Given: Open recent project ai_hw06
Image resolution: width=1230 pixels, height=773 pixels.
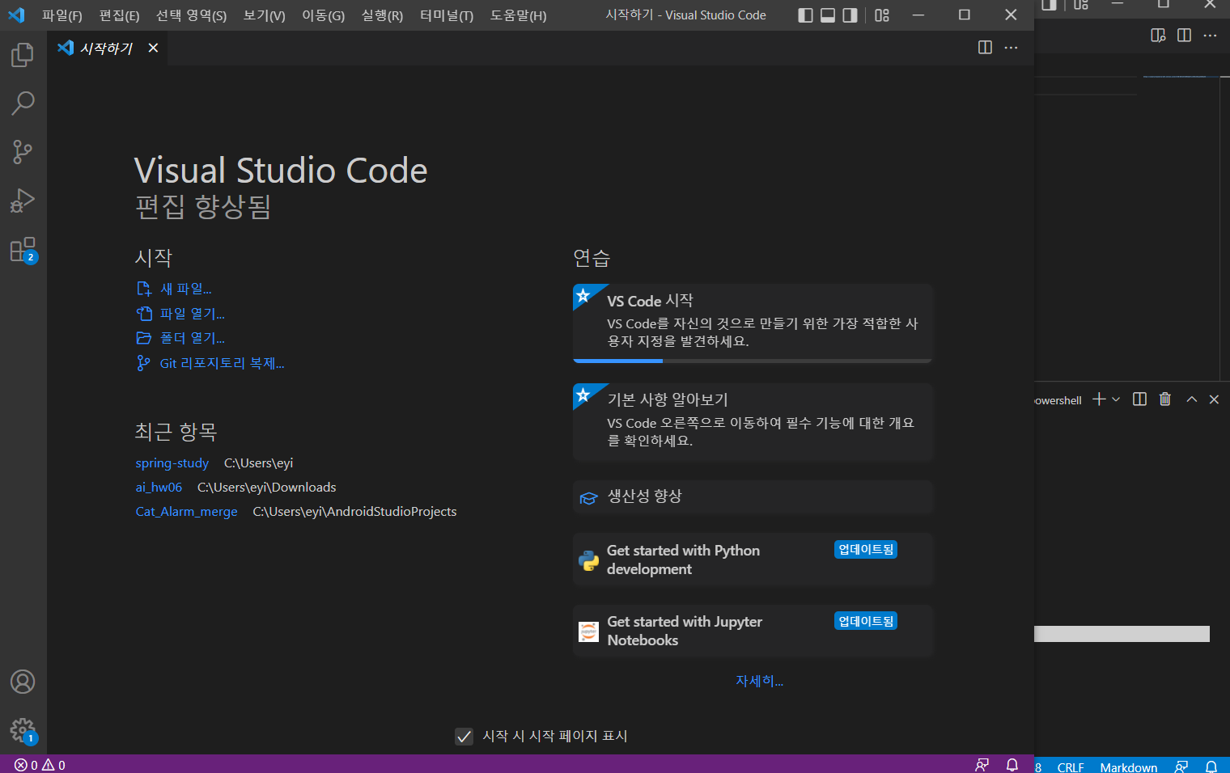Looking at the screenshot, I should pos(159,488).
